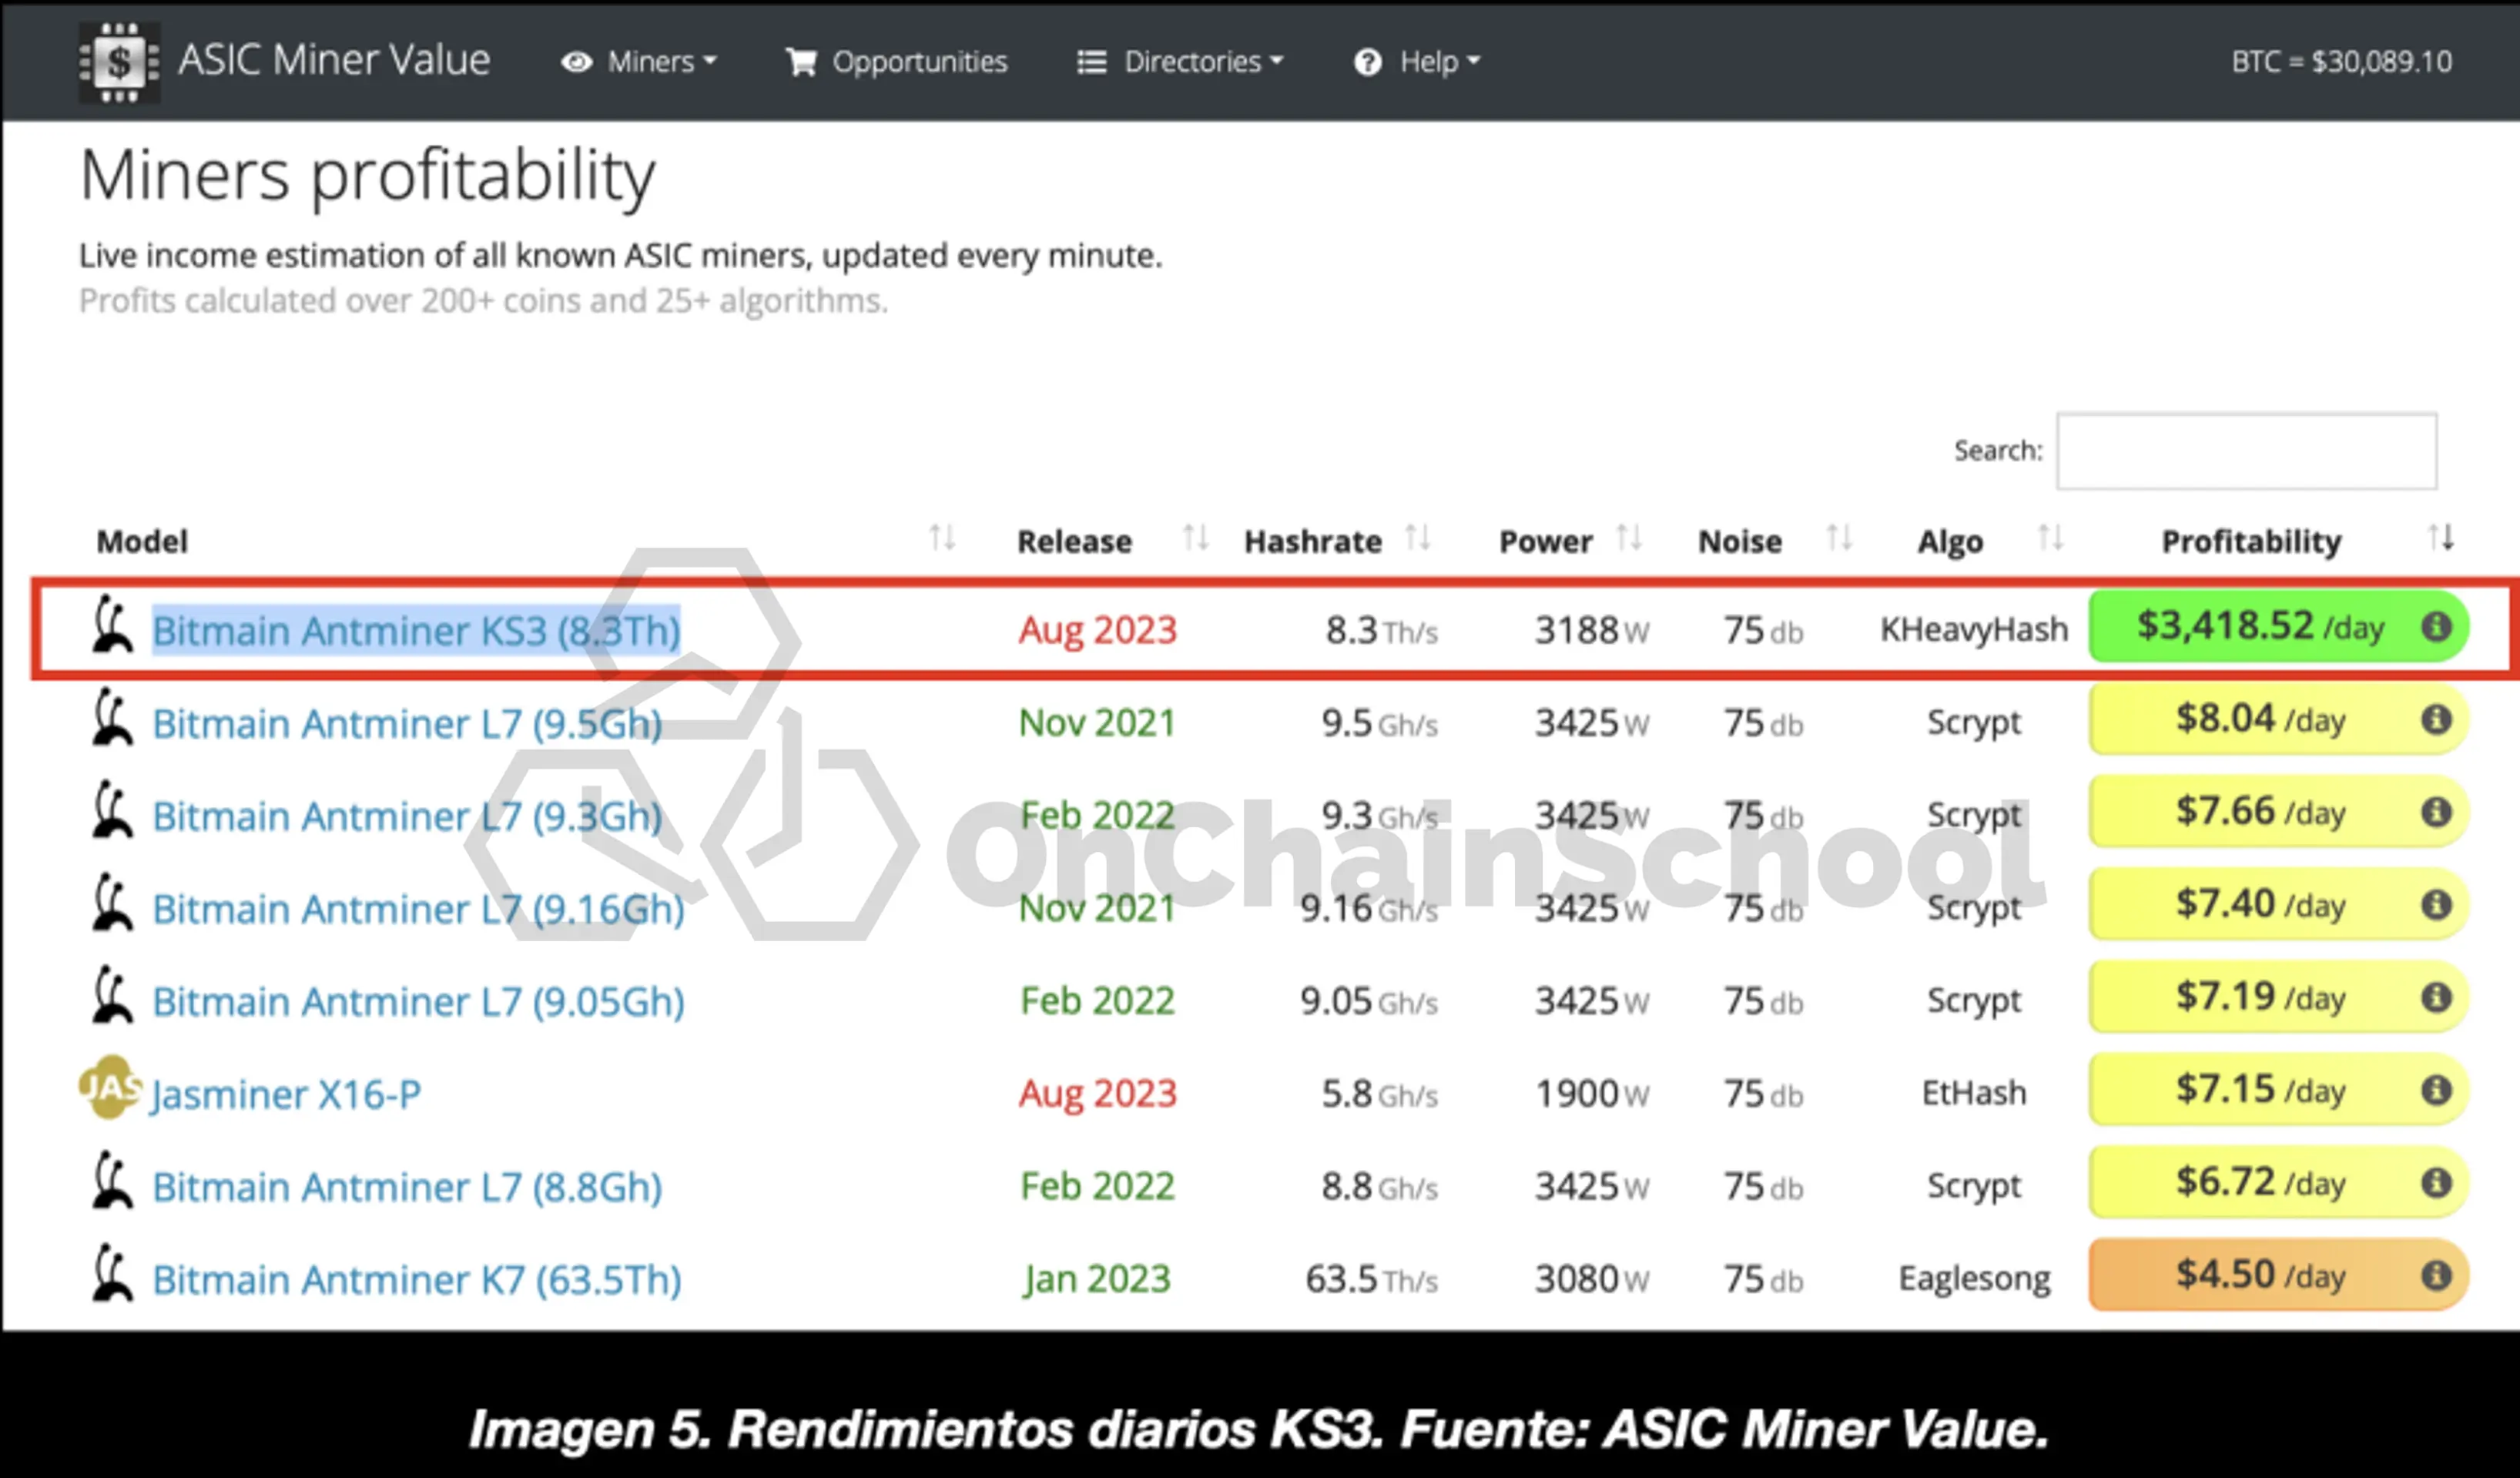Screen dimensions: 2520x1478
Task: Click the Profitability column header
Action: click(x=2252, y=541)
